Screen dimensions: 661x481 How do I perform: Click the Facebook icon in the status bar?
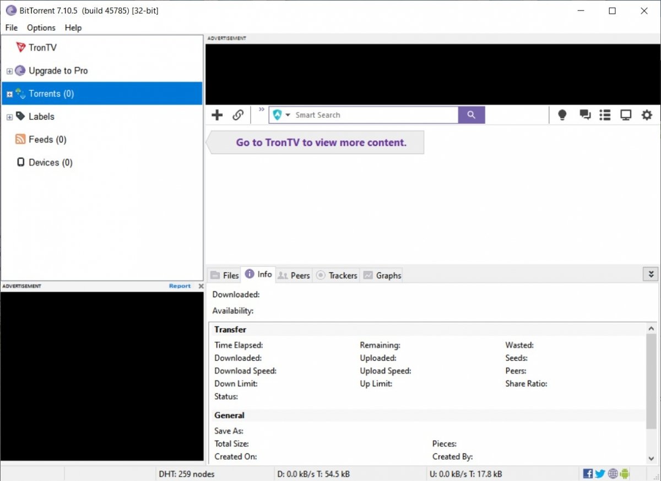588,473
